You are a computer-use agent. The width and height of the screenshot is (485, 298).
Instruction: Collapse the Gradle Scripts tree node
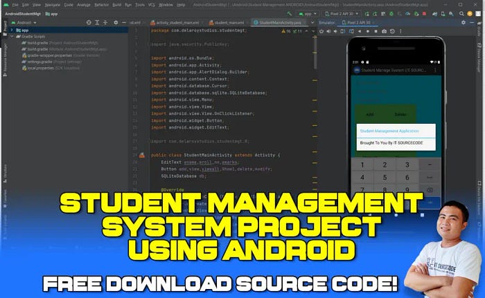tap(12, 37)
